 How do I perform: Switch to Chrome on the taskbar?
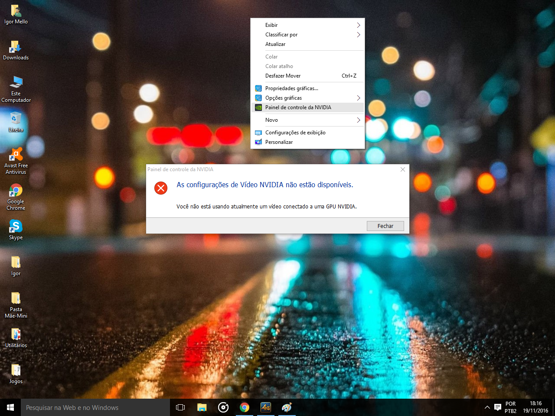pos(245,407)
